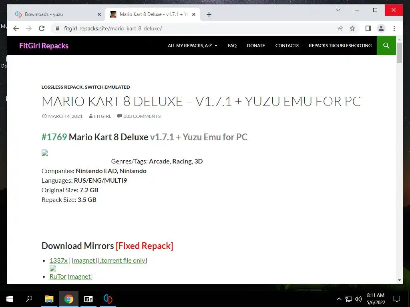View site security padlock info
Screen dimensions: 410x307
tap(58, 28)
